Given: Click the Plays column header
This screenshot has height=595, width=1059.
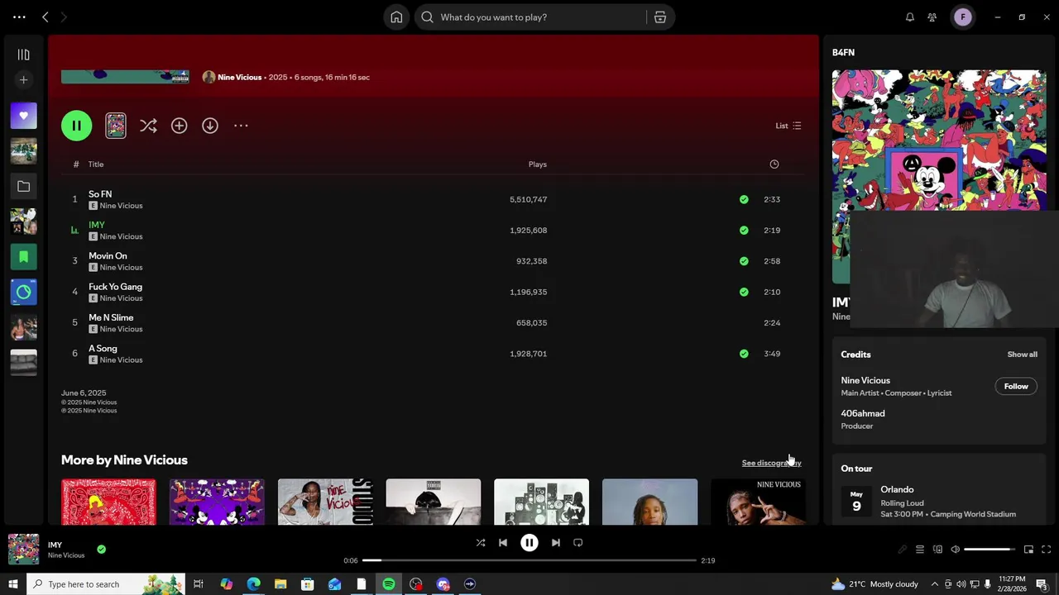Looking at the screenshot, I should [x=538, y=164].
